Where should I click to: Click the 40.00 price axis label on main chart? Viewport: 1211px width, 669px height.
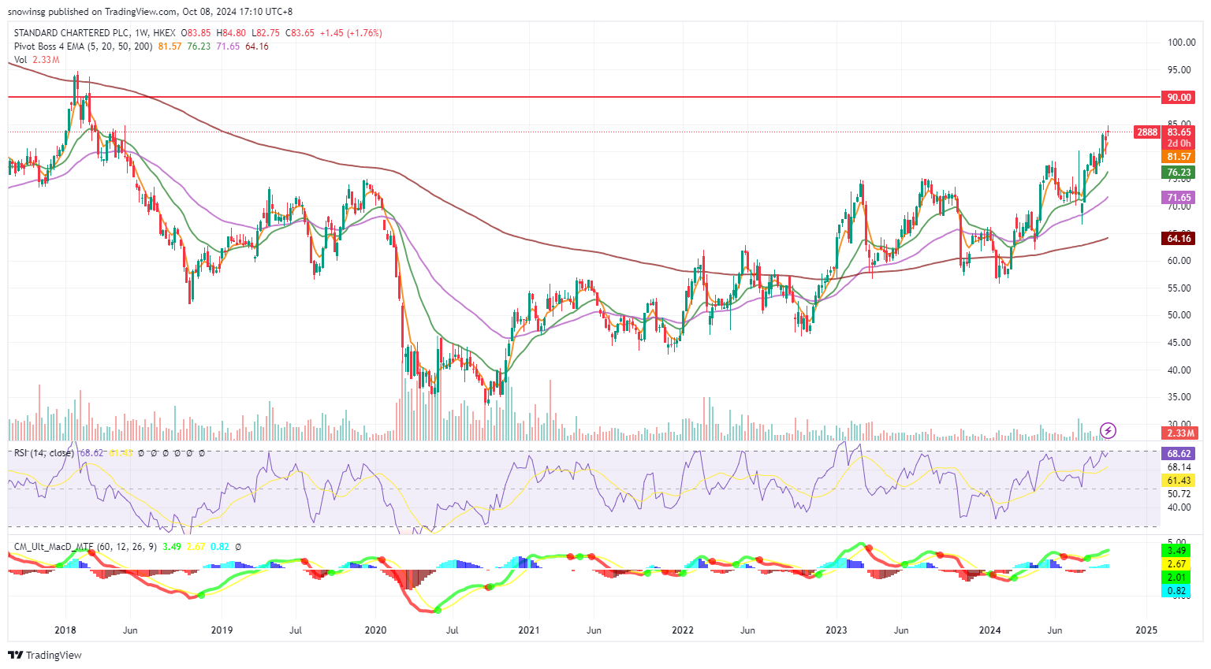pos(1179,370)
